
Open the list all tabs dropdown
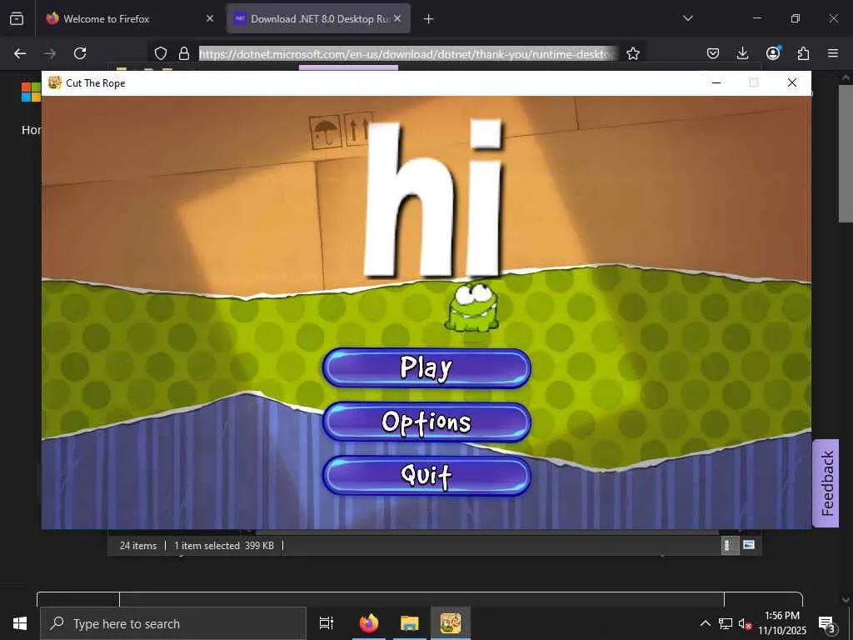687,18
